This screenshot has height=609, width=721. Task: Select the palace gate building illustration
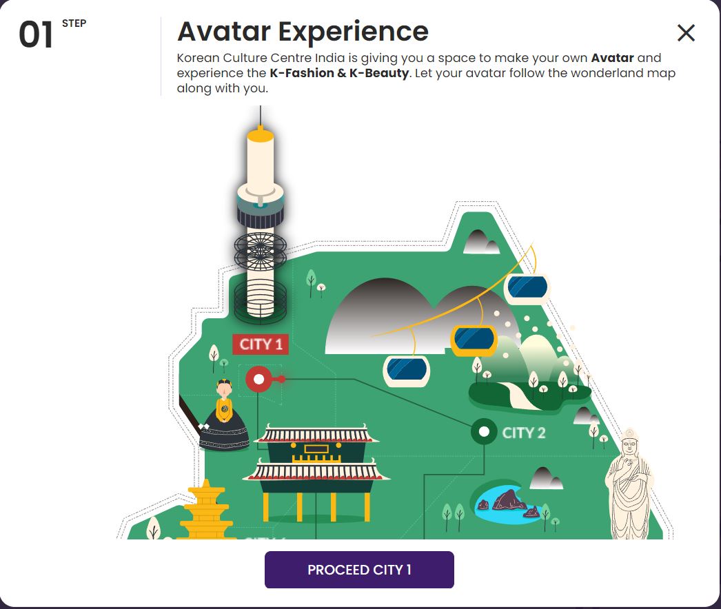click(316, 473)
